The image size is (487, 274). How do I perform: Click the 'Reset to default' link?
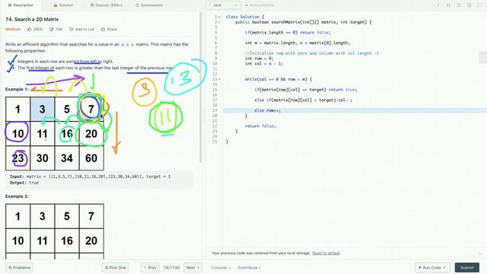tap(326, 253)
